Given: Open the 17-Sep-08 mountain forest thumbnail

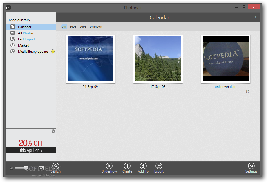Looking at the screenshot, I should (158, 59).
